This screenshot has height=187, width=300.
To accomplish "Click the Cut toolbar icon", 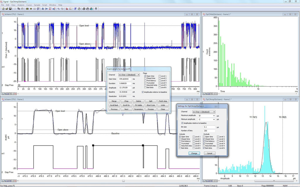I will (x=15, y=9).
